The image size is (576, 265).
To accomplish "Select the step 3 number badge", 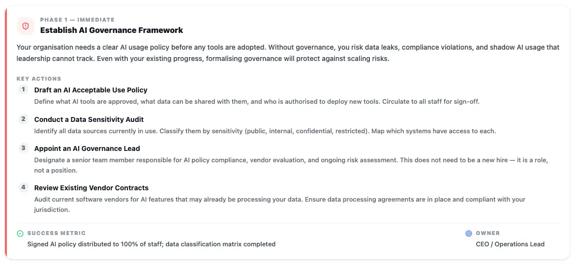I will point(24,148).
